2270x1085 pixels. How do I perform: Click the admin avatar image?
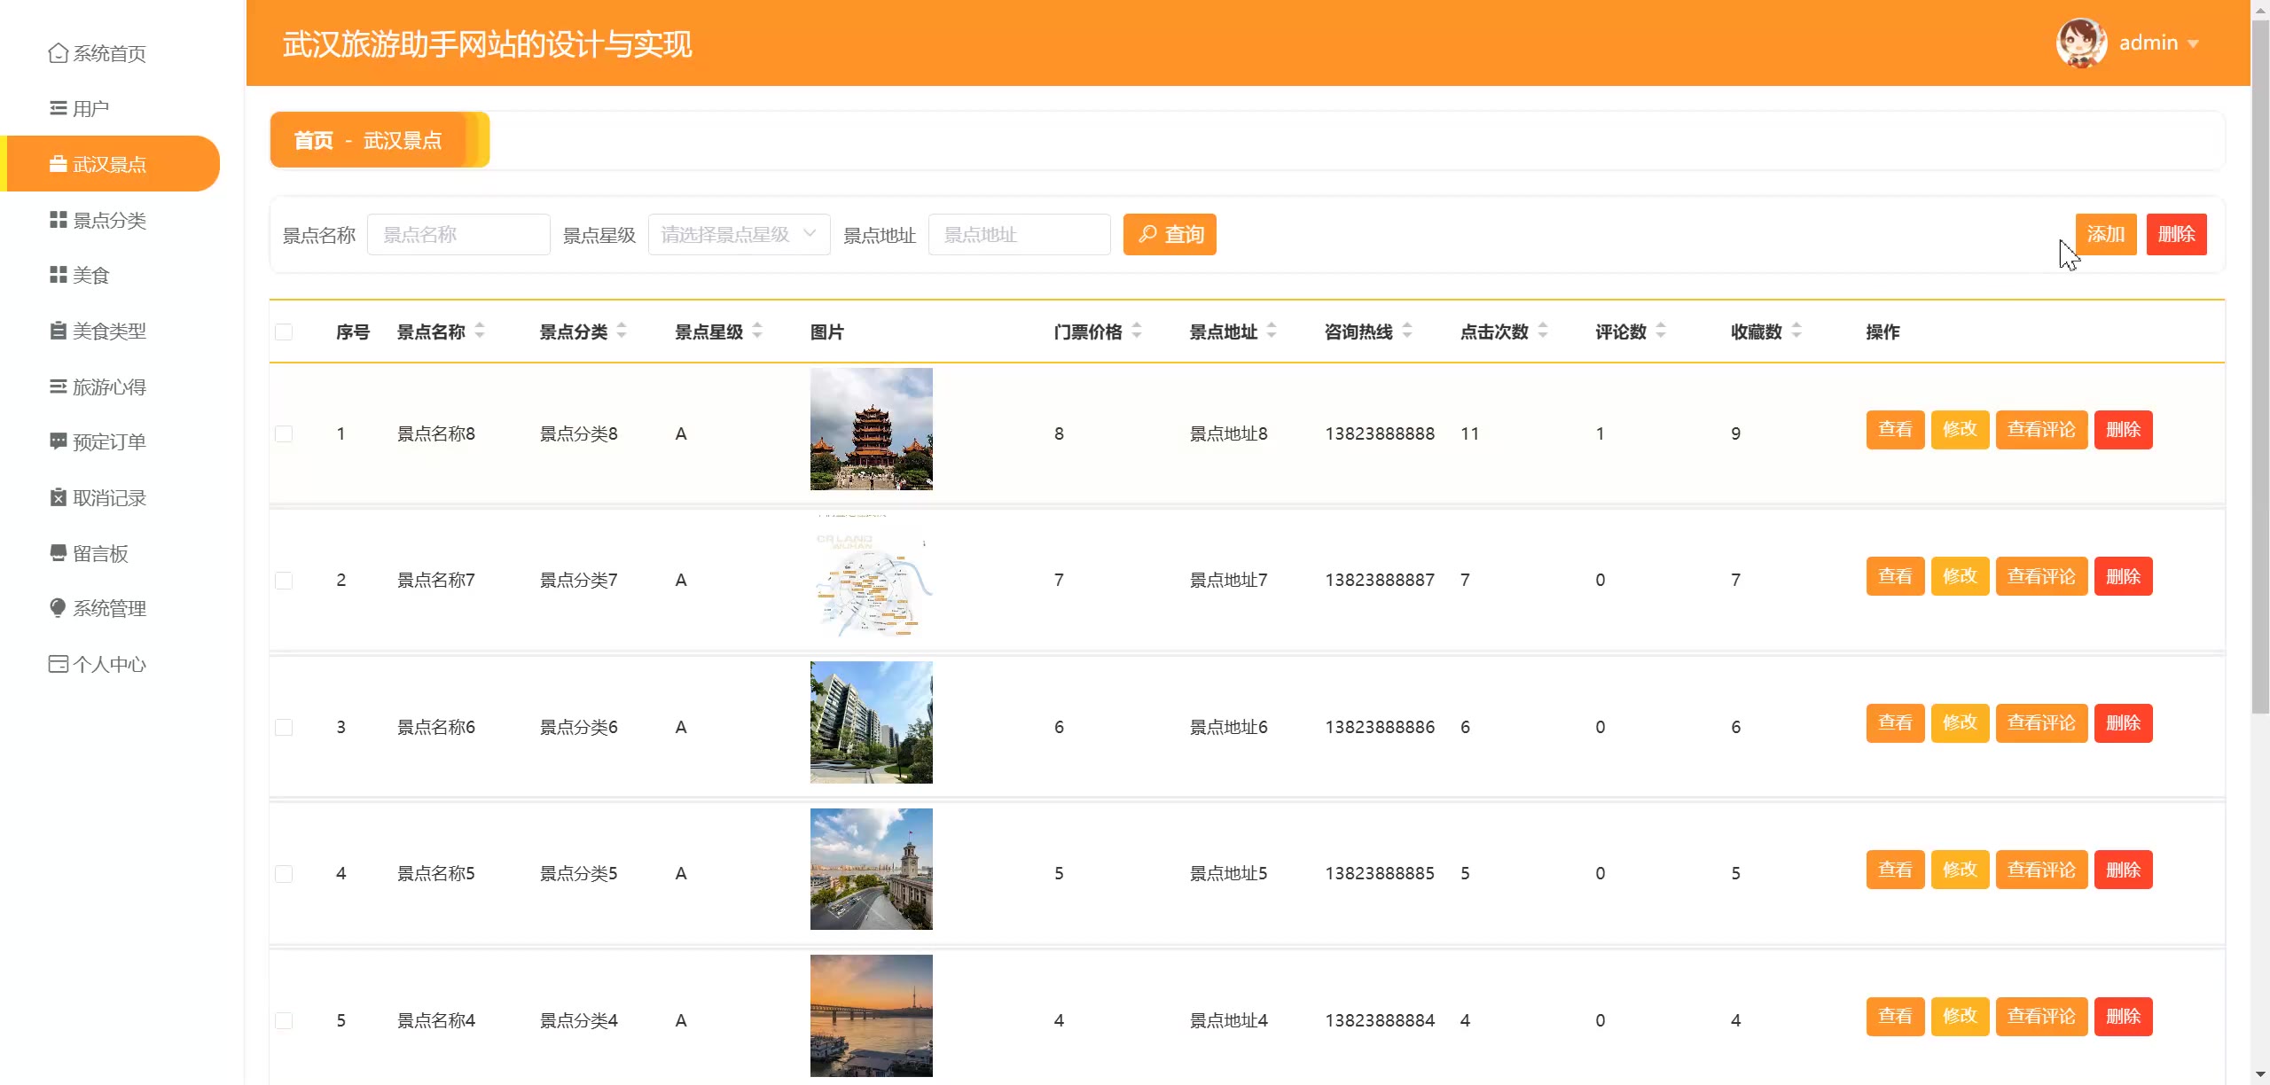point(2080,43)
